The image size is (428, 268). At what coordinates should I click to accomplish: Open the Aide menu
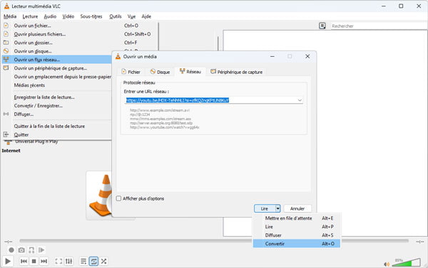146,16
